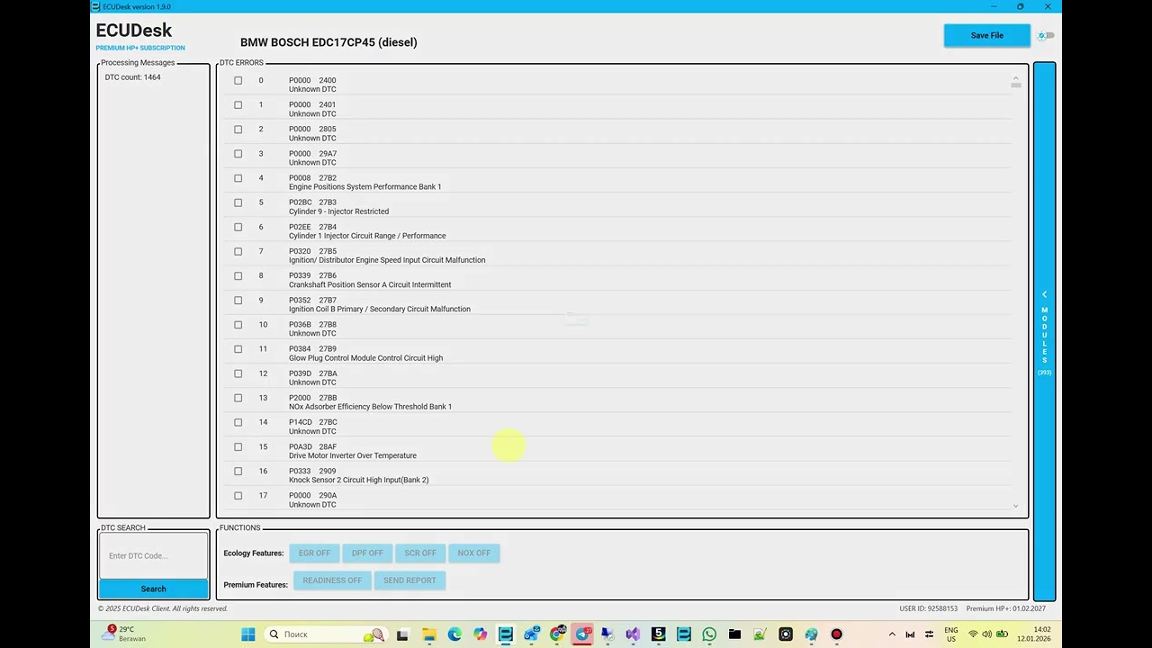Activate SCR OFF function
The height and width of the screenshot is (648, 1152).
420,553
